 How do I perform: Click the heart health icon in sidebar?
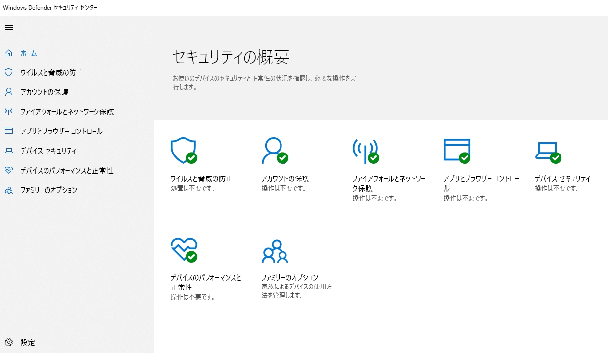click(8, 170)
